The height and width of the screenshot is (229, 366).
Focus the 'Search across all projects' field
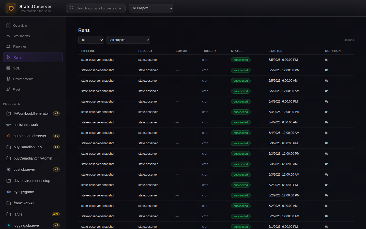point(96,8)
